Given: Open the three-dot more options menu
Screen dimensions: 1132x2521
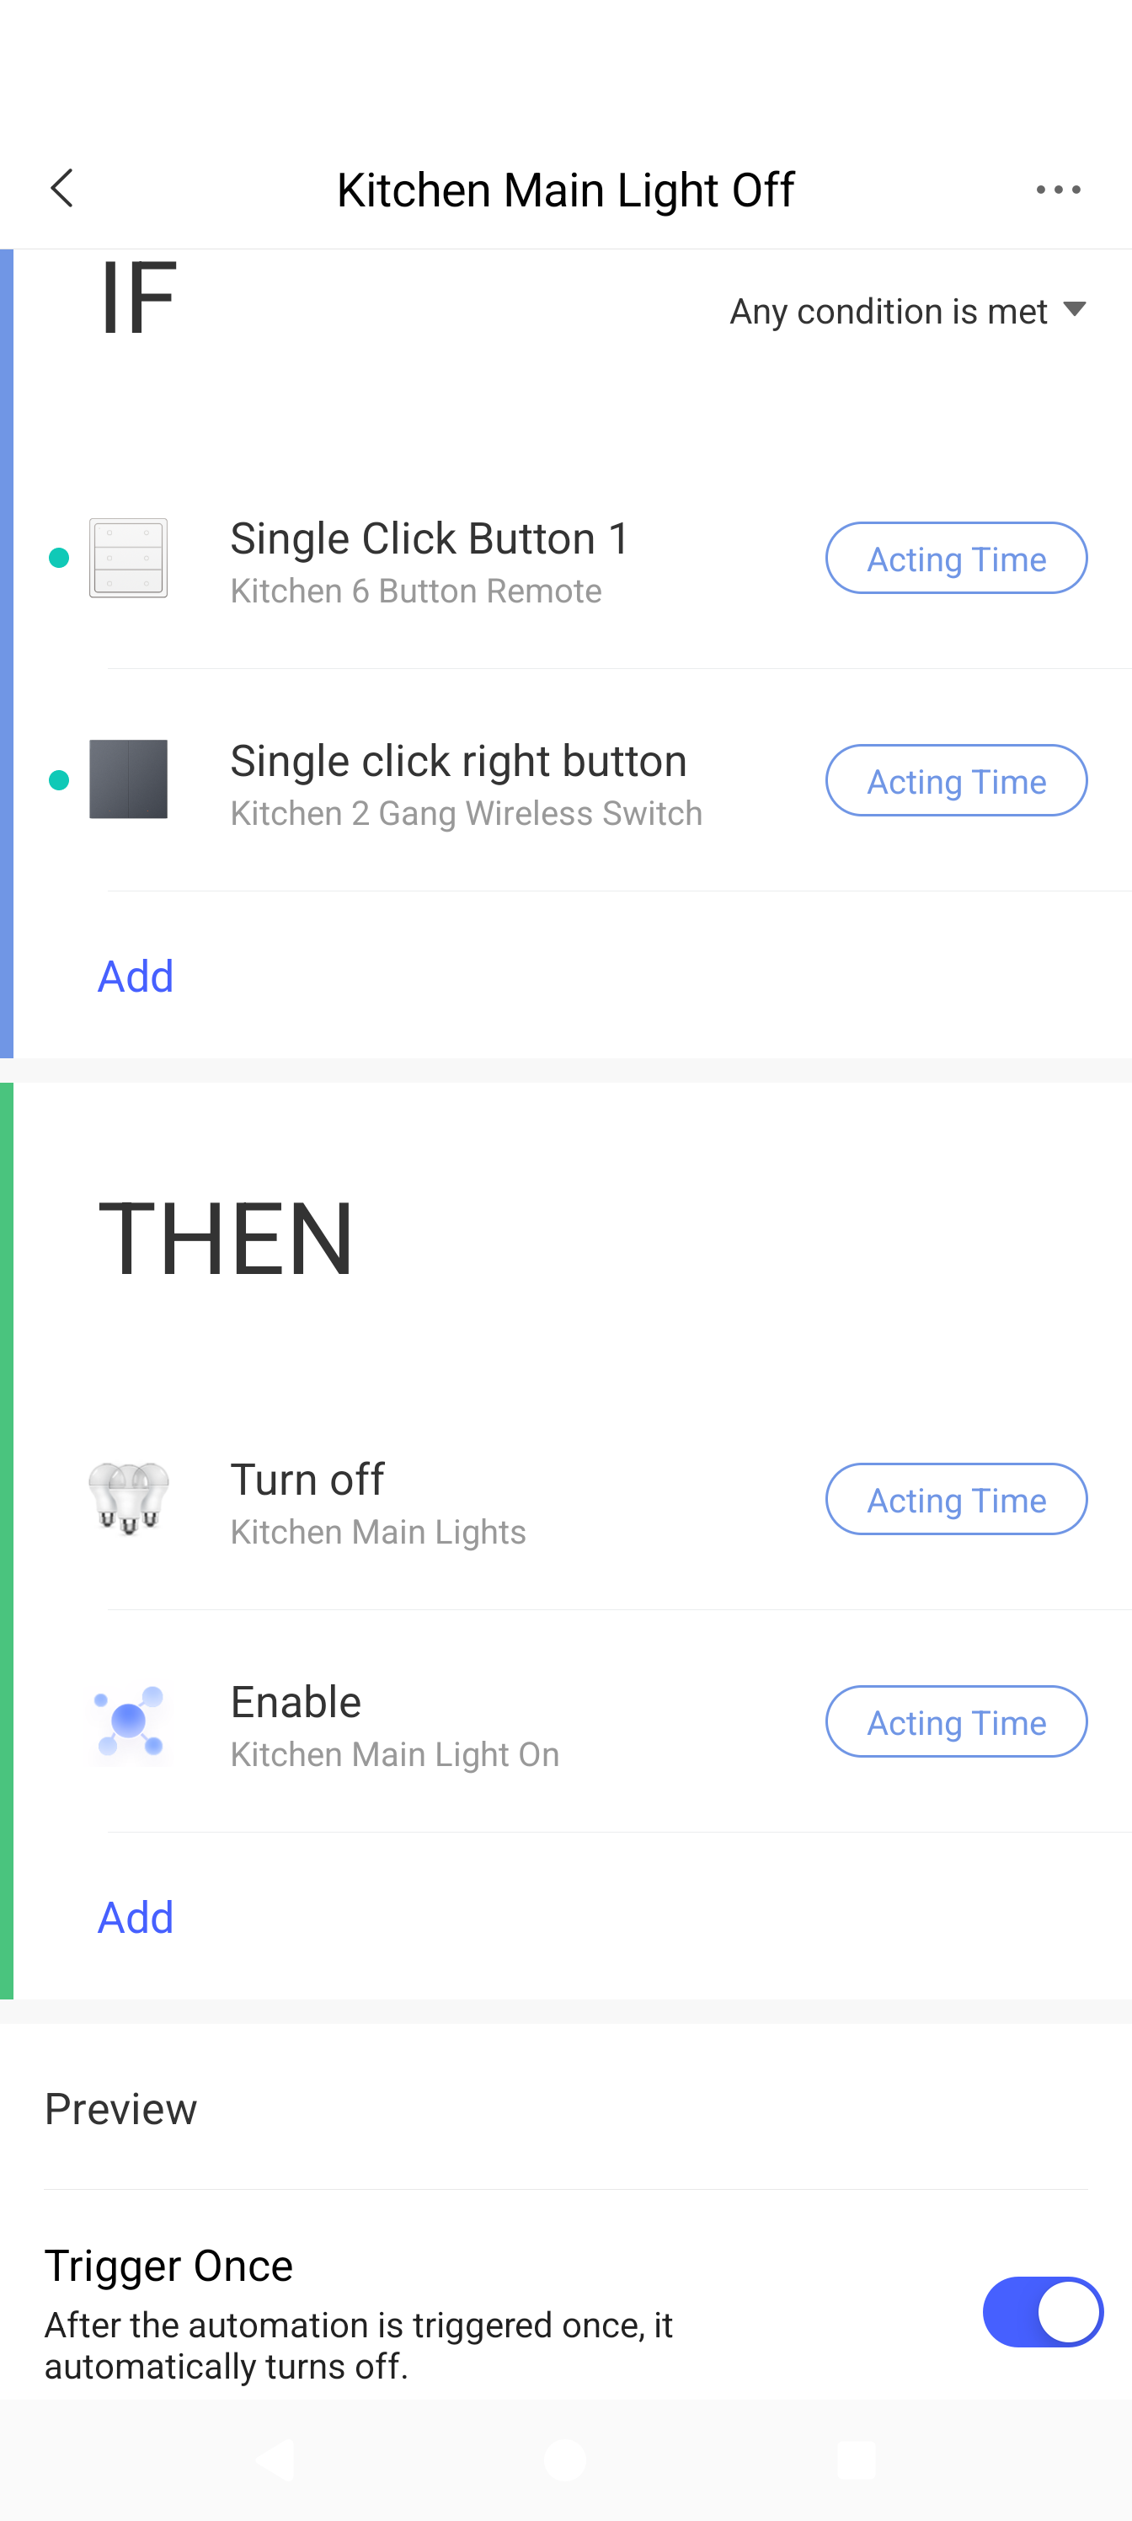Looking at the screenshot, I should pyautogui.click(x=1058, y=190).
